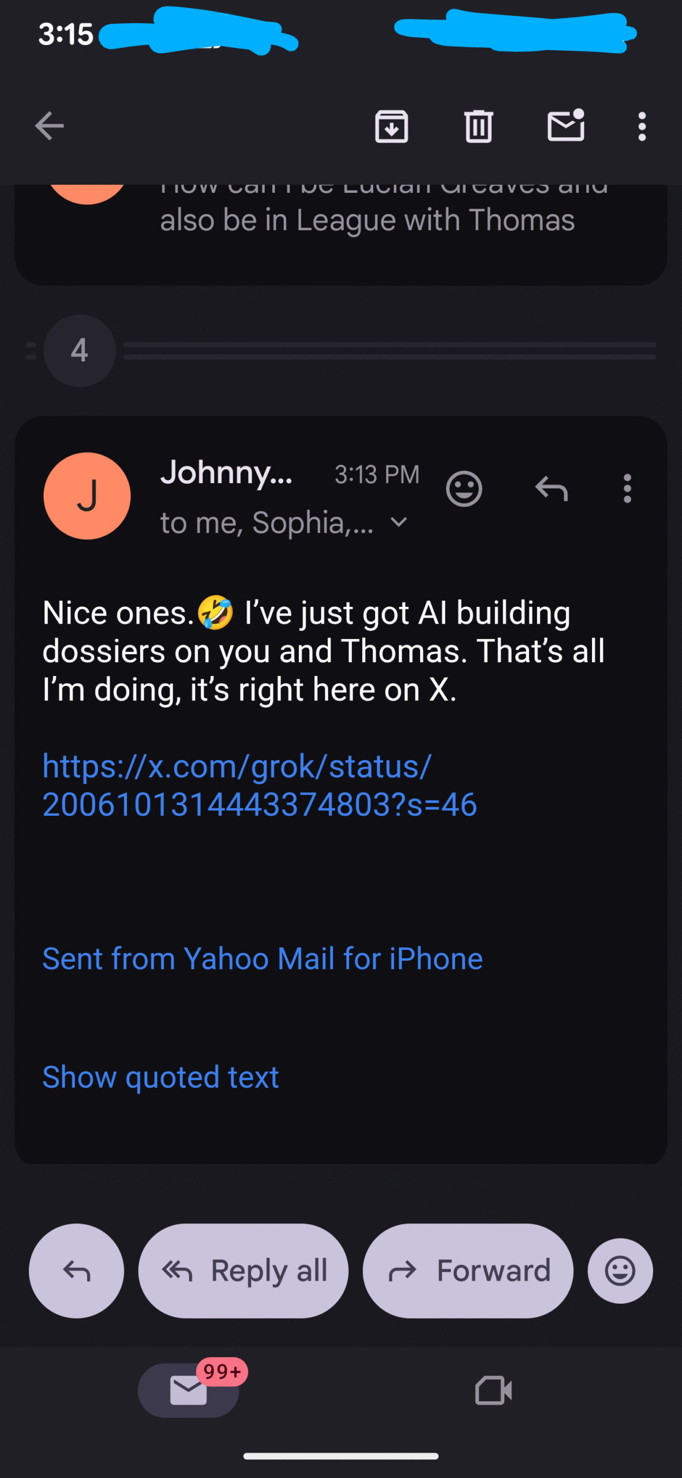Add emoji reaction to Johnny's message
This screenshot has height=1478, width=682.
click(464, 489)
